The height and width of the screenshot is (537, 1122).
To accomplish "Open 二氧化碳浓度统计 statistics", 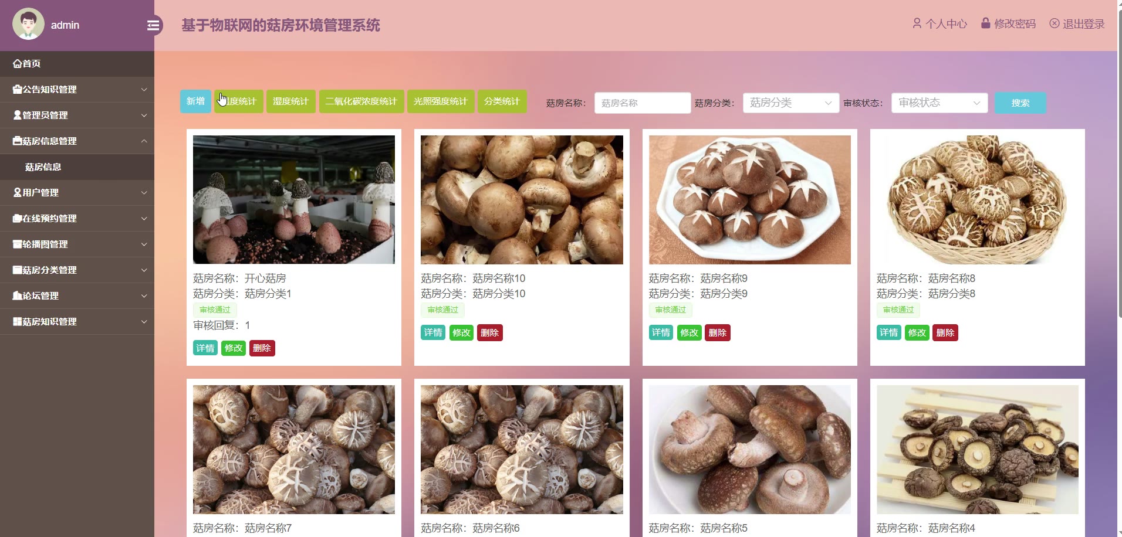I will pyautogui.click(x=361, y=101).
